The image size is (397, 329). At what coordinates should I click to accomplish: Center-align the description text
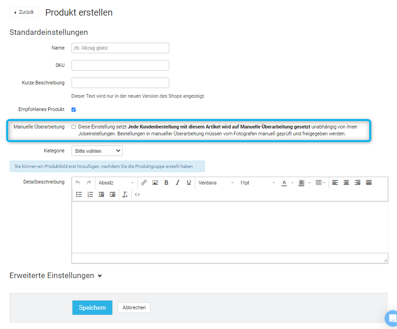346,183
